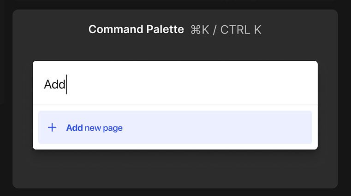Viewport: 351px width, 196px height.
Task: Click the word Command in the title
Action: click(x=116, y=29)
